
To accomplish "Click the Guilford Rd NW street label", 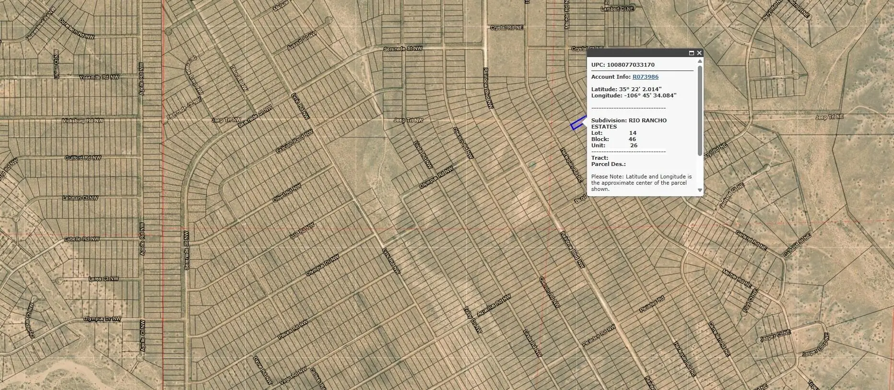I will point(83,158).
